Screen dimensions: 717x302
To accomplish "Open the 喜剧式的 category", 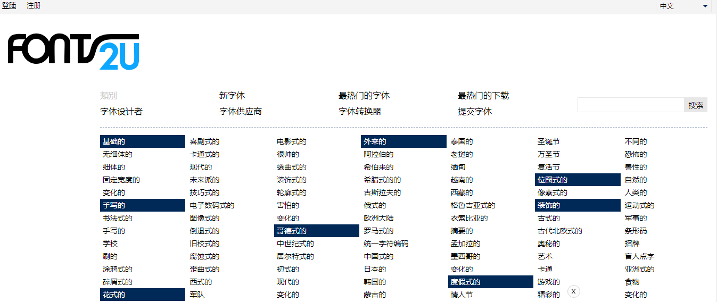I will [204, 141].
